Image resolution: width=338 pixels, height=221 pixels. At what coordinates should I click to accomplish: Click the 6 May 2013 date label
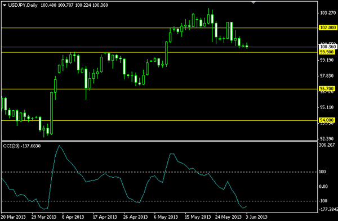[166, 217]
